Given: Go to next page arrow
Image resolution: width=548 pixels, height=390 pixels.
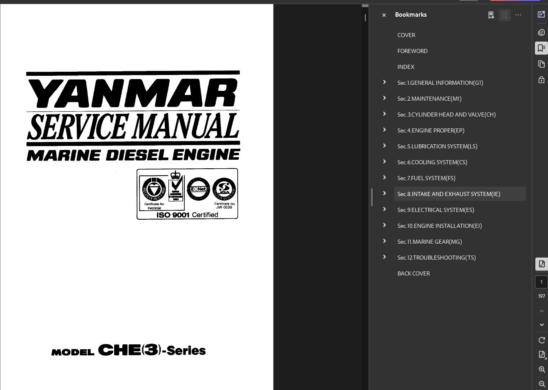Looking at the screenshot, I should coord(541,325).
